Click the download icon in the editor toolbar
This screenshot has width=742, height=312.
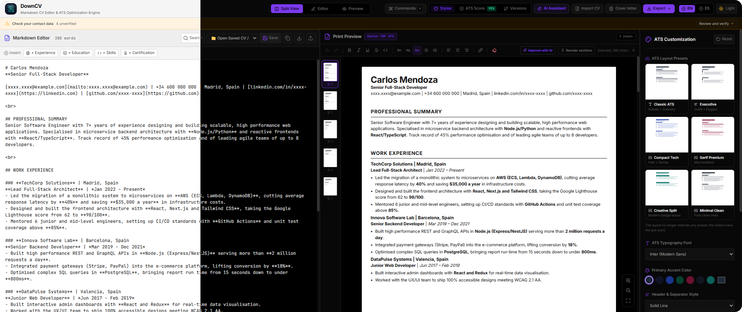(x=299, y=38)
